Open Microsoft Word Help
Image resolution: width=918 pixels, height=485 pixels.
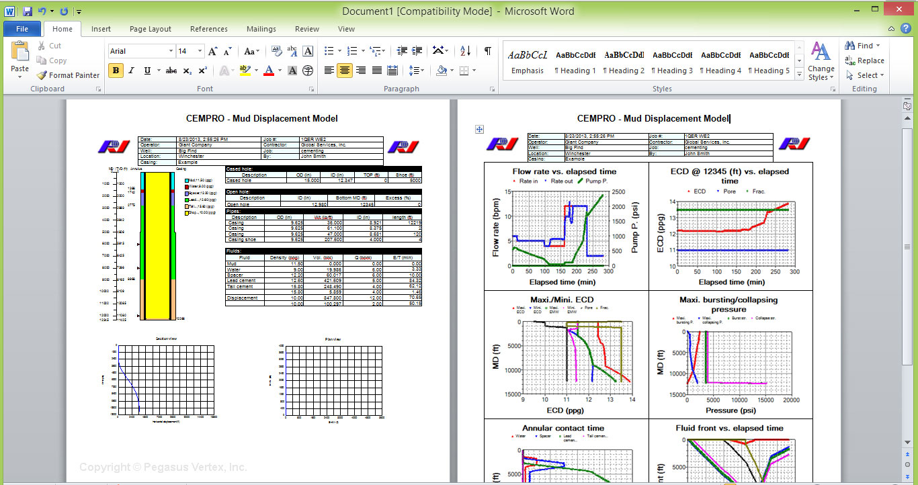click(905, 29)
